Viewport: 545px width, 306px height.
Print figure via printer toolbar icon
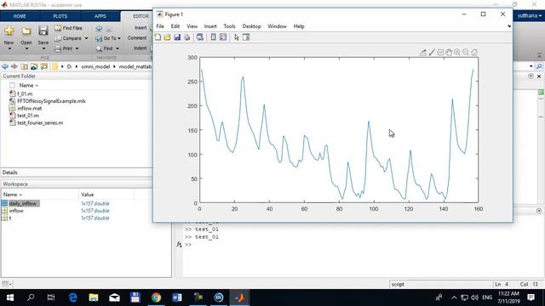click(x=187, y=37)
